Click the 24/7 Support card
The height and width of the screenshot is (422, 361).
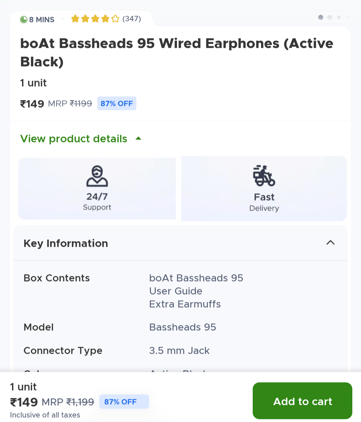pyautogui.click(x=97, y=188)
